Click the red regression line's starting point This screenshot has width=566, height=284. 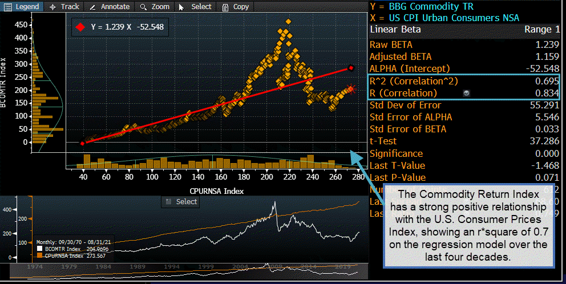tap(82, 143)
